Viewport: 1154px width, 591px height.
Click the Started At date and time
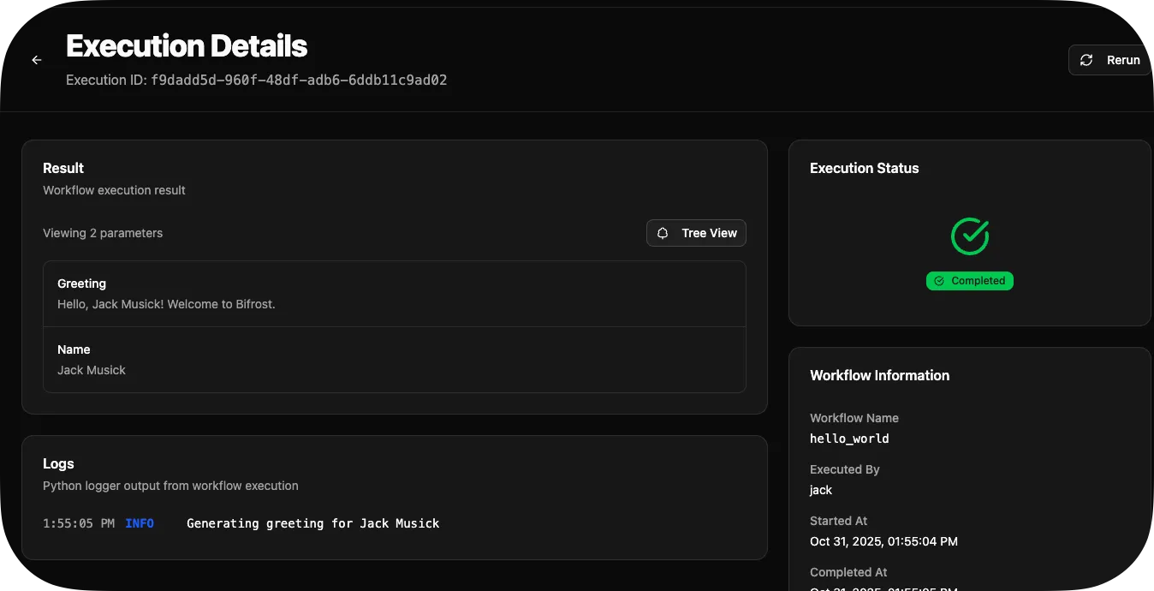coord(883,541)
